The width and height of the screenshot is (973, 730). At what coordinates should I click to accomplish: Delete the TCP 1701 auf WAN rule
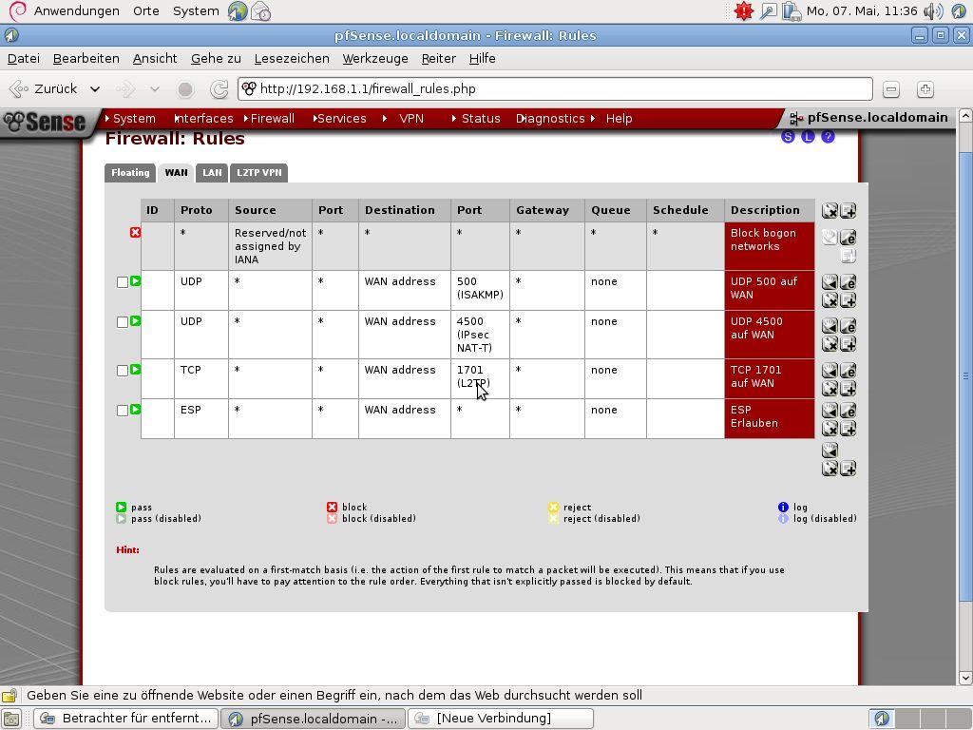830,389
